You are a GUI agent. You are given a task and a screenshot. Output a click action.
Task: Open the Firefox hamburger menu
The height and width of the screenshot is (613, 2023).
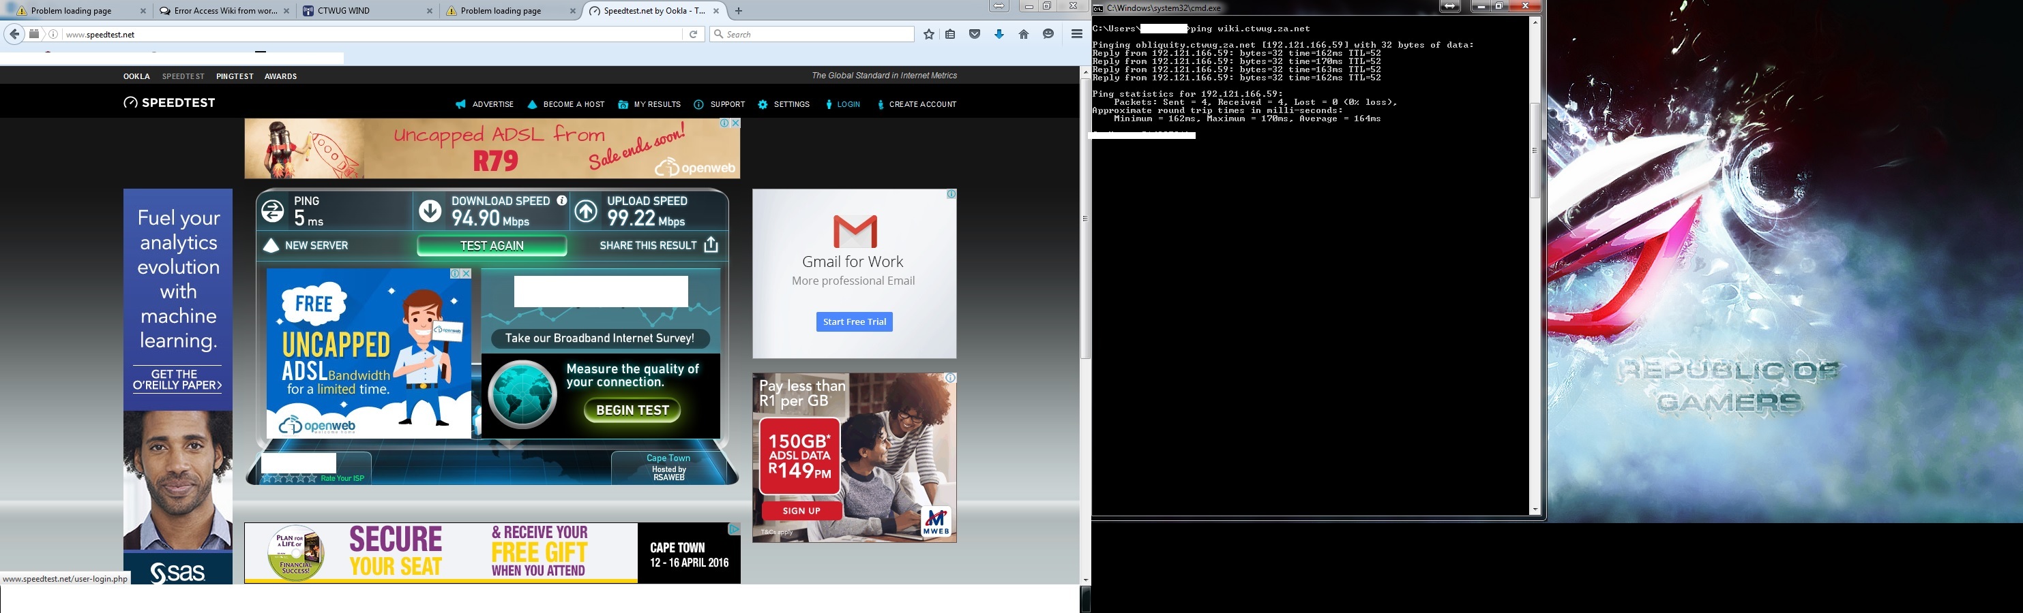1076,35
